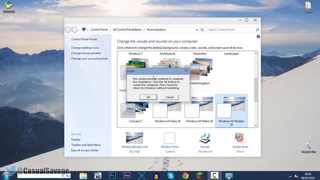Open File Explorer from the taskbar
The height and width of the screenshot is (180, 320).
[83, 175]
